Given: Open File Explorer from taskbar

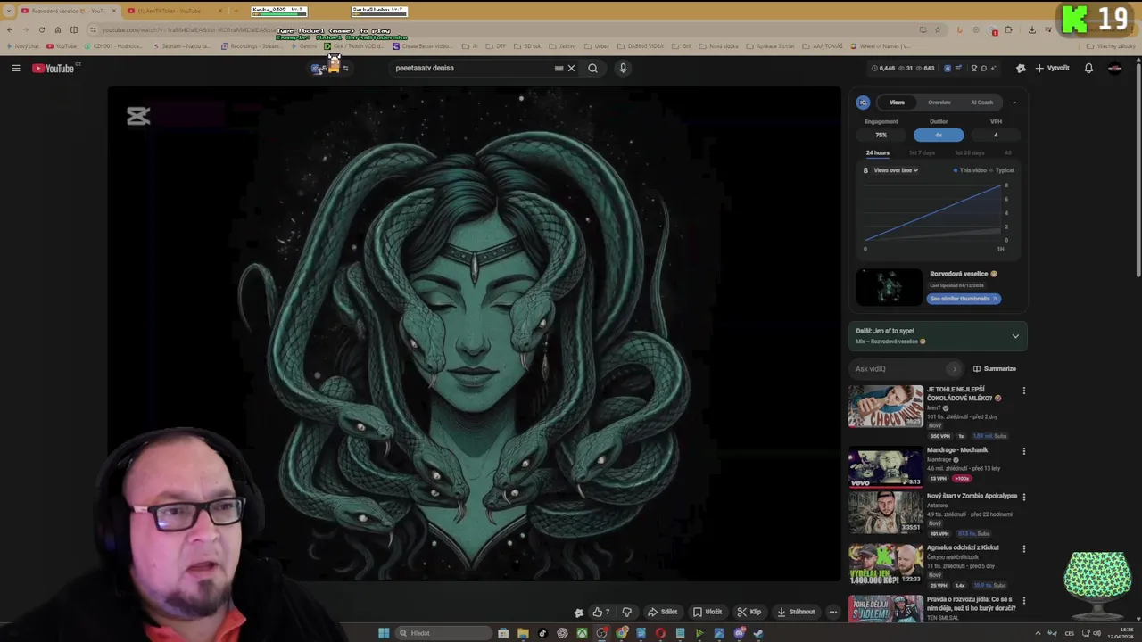Looking at the screenshot, I should pos(523,633).
